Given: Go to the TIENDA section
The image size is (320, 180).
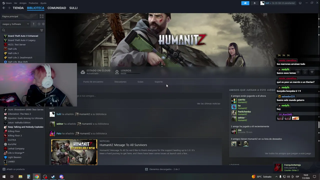Looking at the screenshot, I should tap(18, 8).
